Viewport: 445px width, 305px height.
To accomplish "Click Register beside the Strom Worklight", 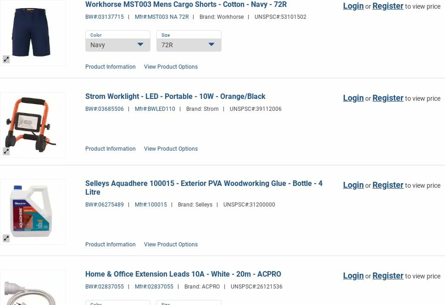I will [388, 98].
